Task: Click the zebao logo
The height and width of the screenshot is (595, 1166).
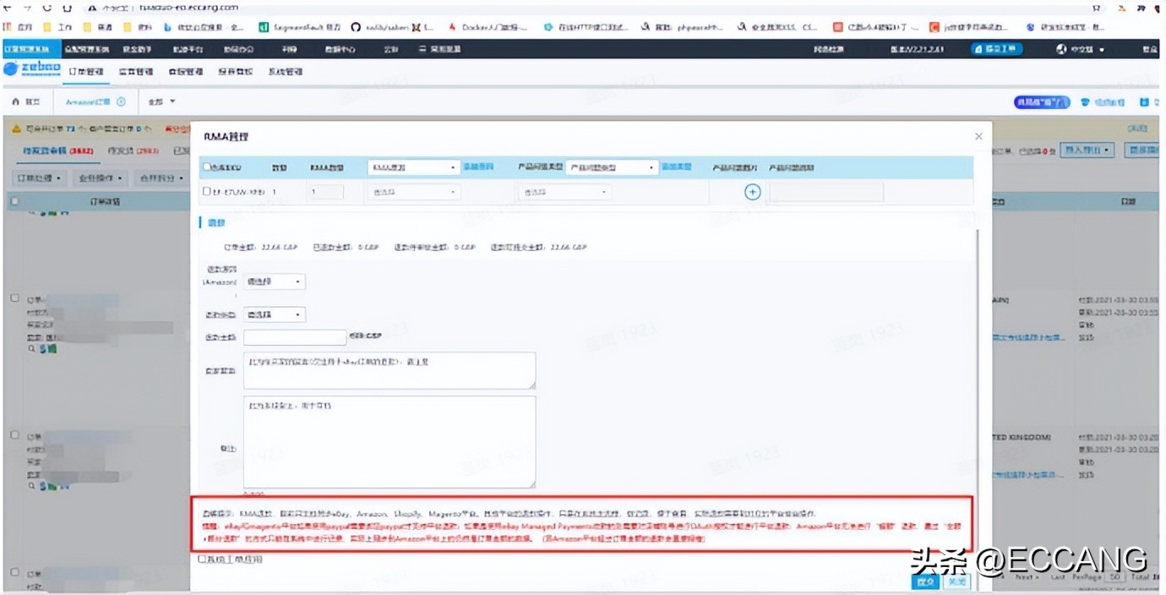Action: point(32,71)
